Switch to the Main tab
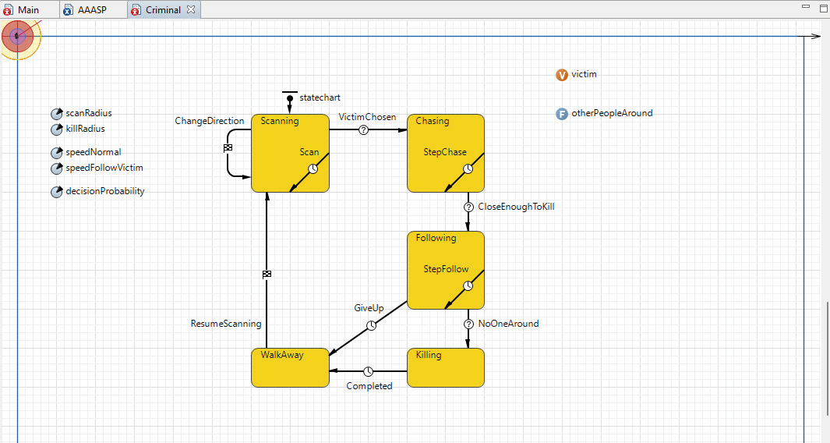The image size is (830, 443). pos(28,10)
